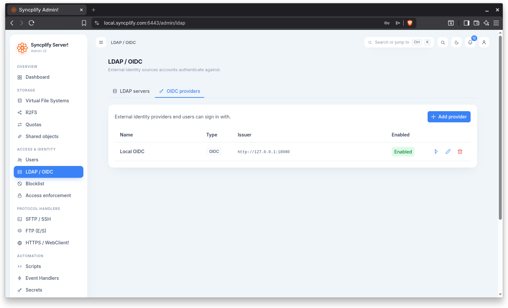Open a new browser tab
Viewport: 508px width, 308px height.
94,10
